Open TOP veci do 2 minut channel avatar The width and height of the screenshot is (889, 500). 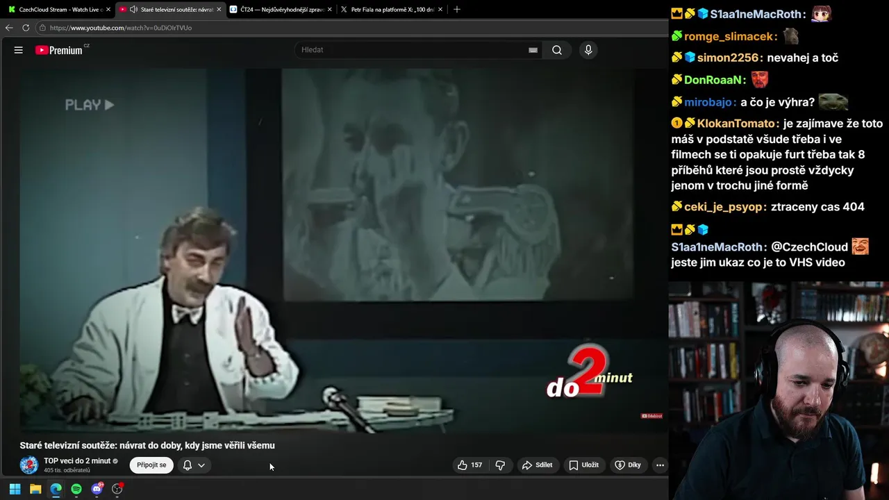point(29,465)
